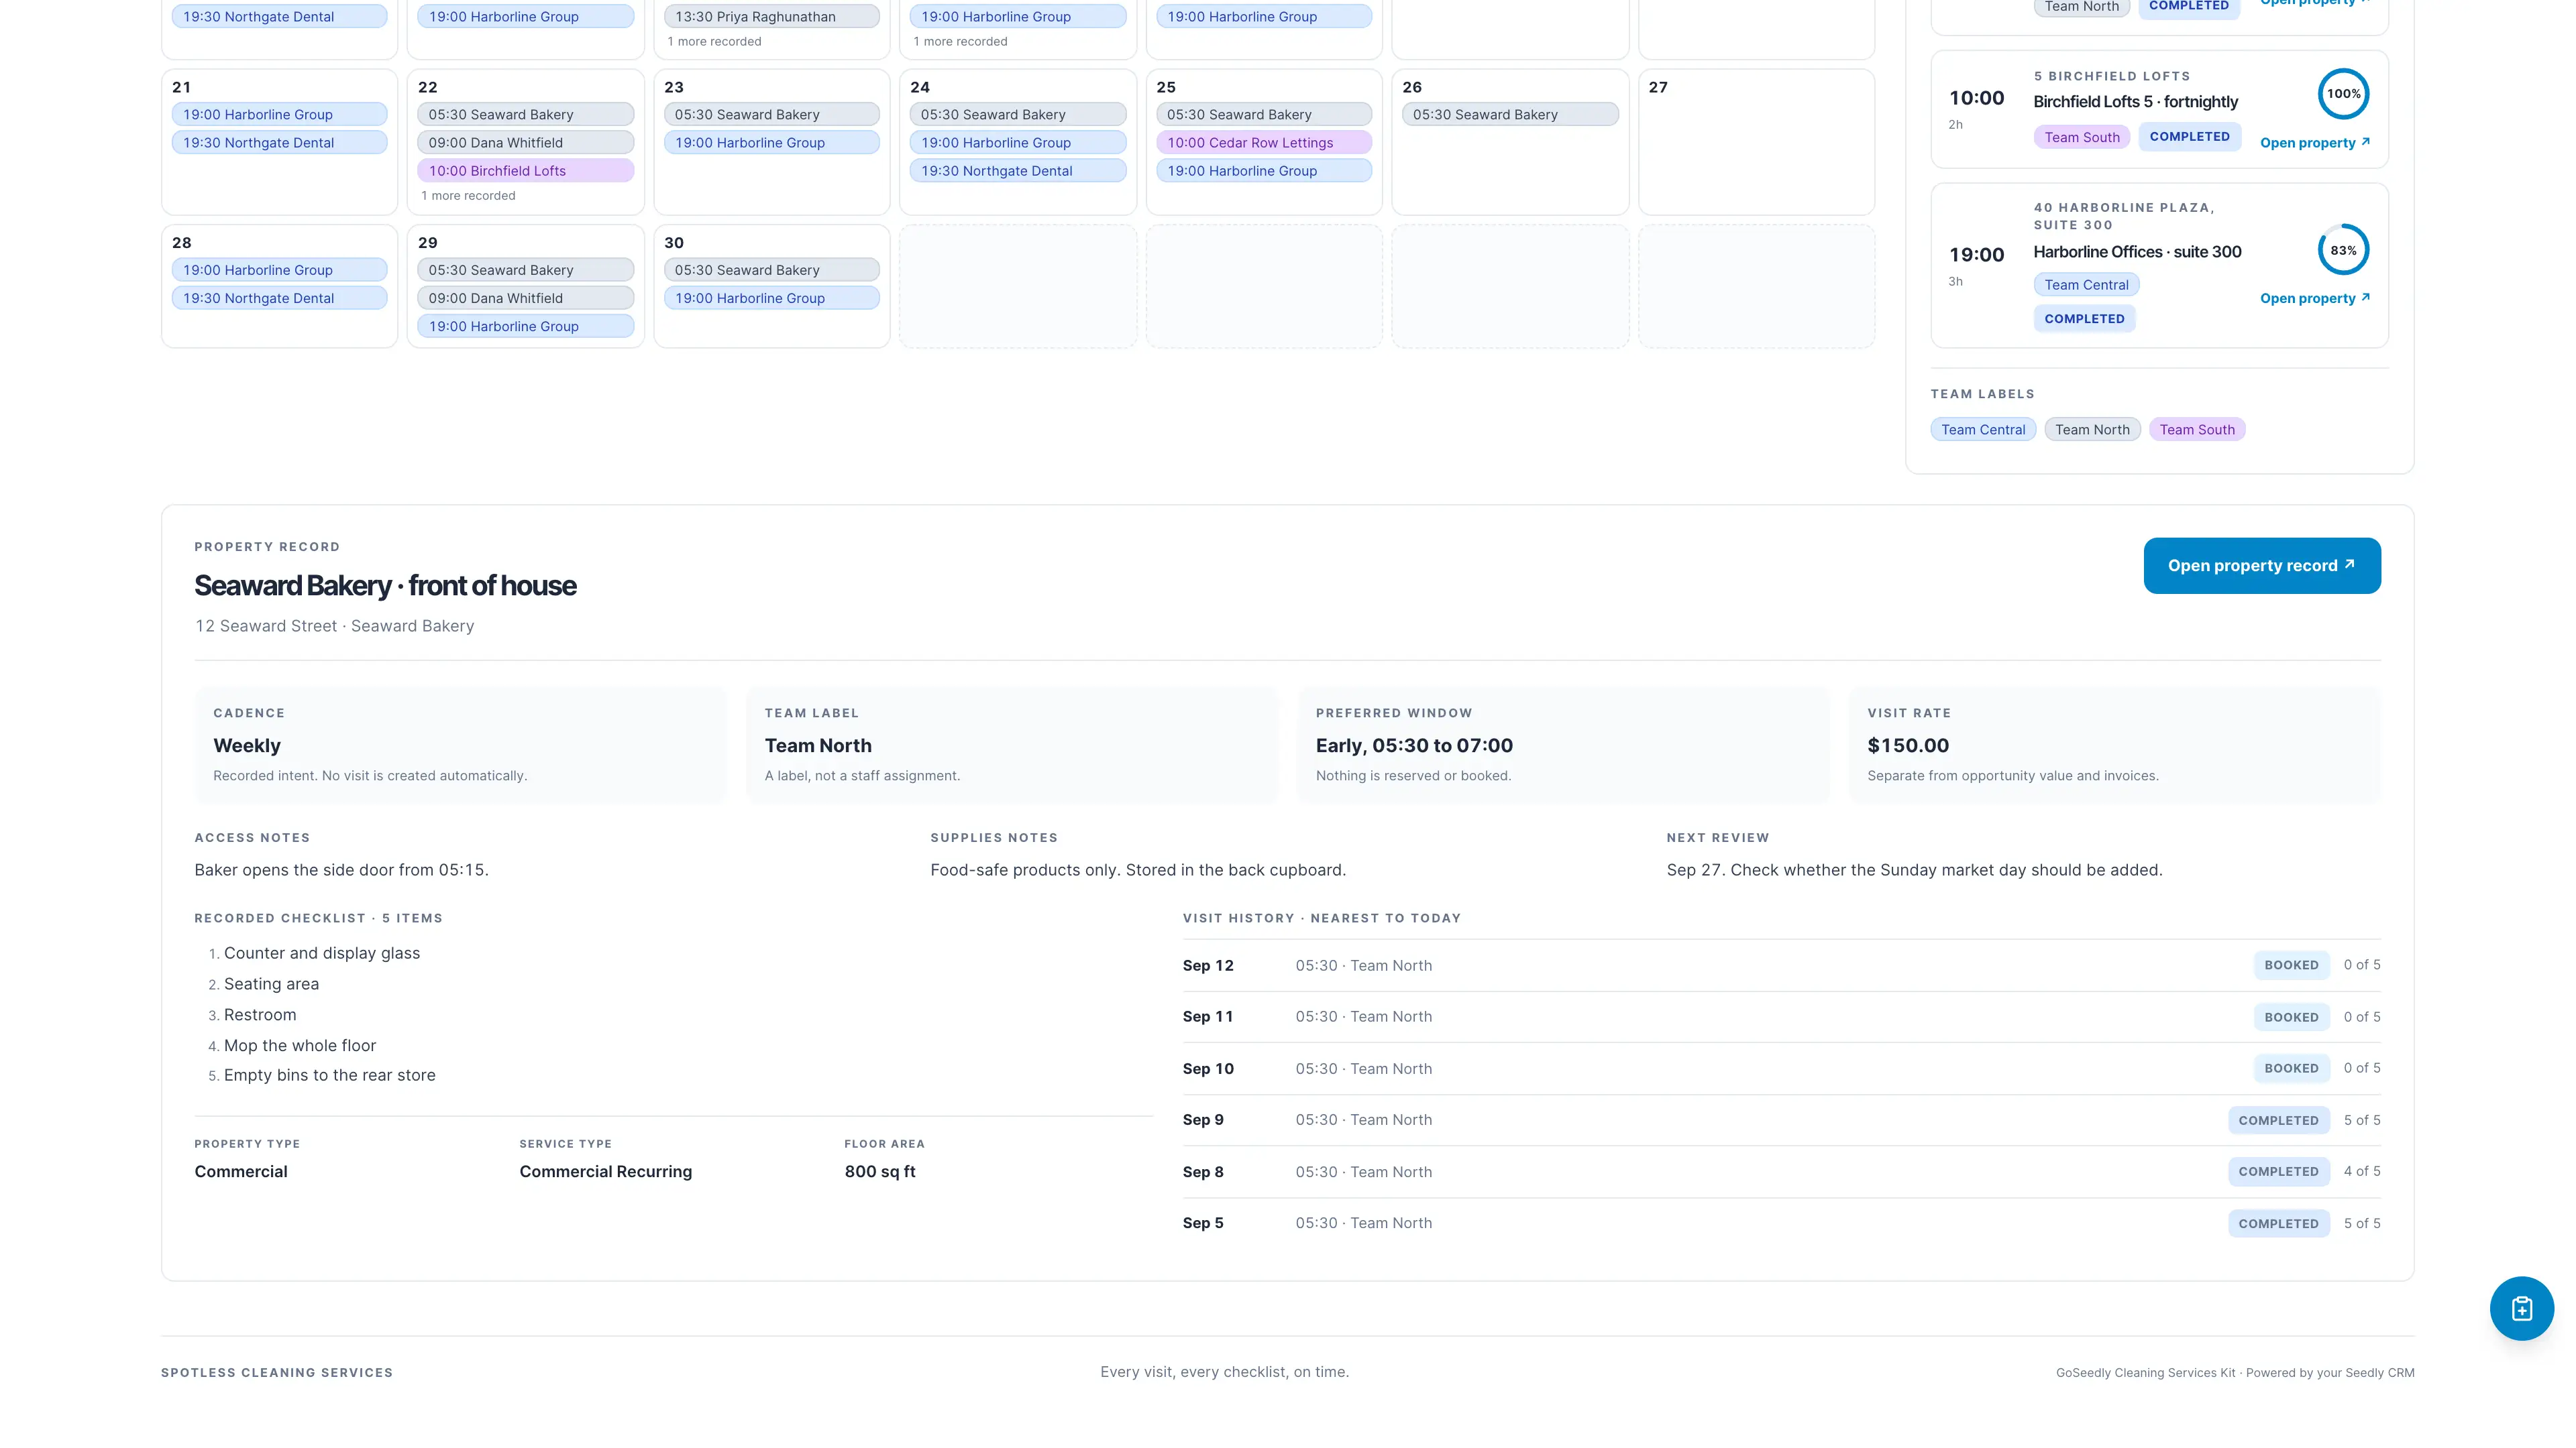
Task: Open 10:00 Cedar Row Lettings visit on the 25th
Action: click(x=1264, y=143)
